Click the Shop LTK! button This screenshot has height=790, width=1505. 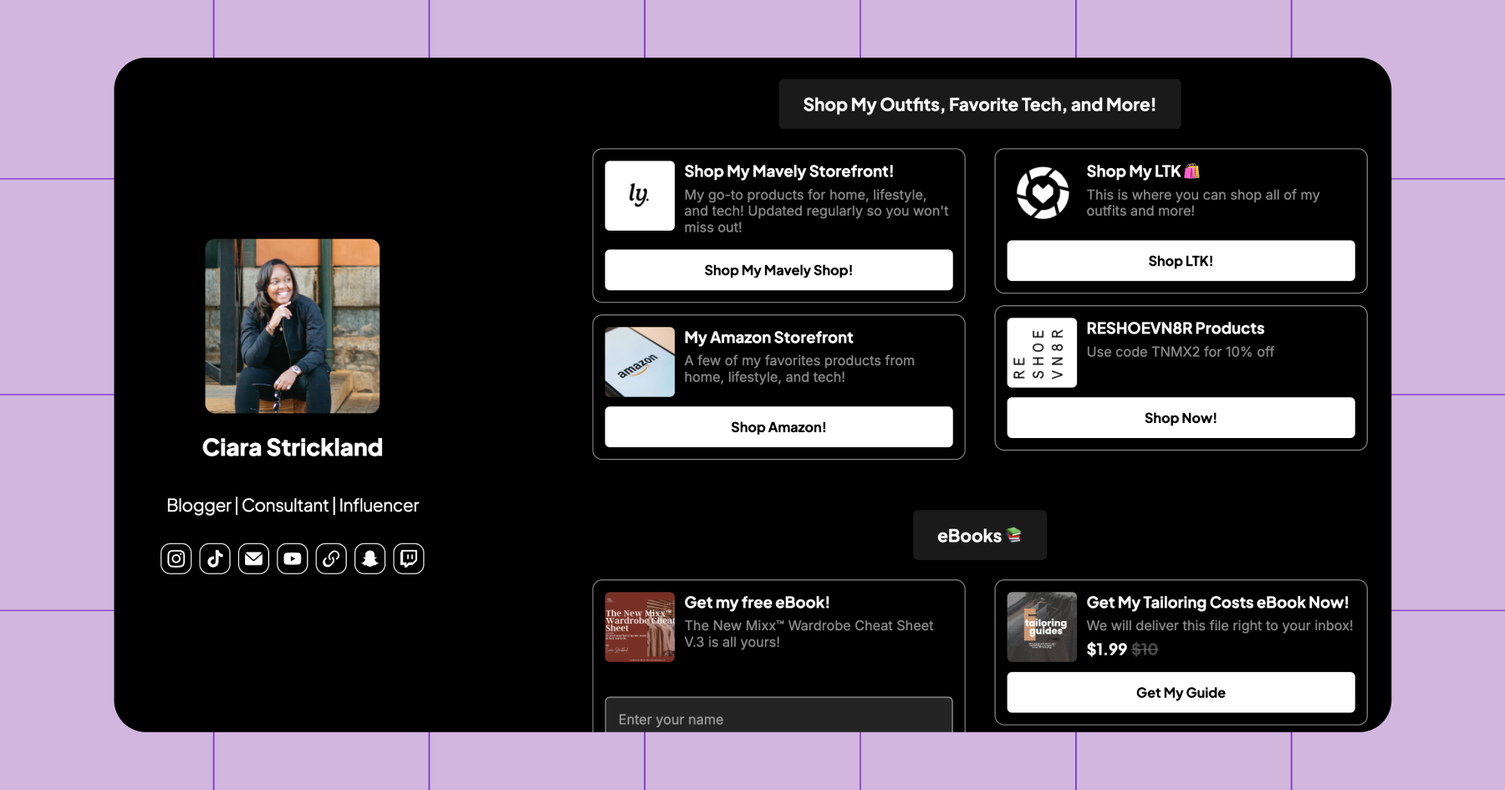(1181, 261)
